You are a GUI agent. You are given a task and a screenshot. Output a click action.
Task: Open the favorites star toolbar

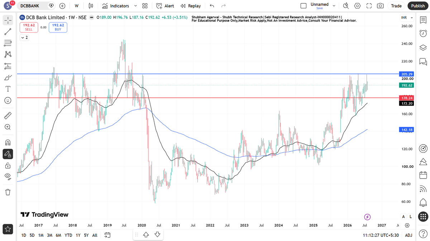coord(8,229)
